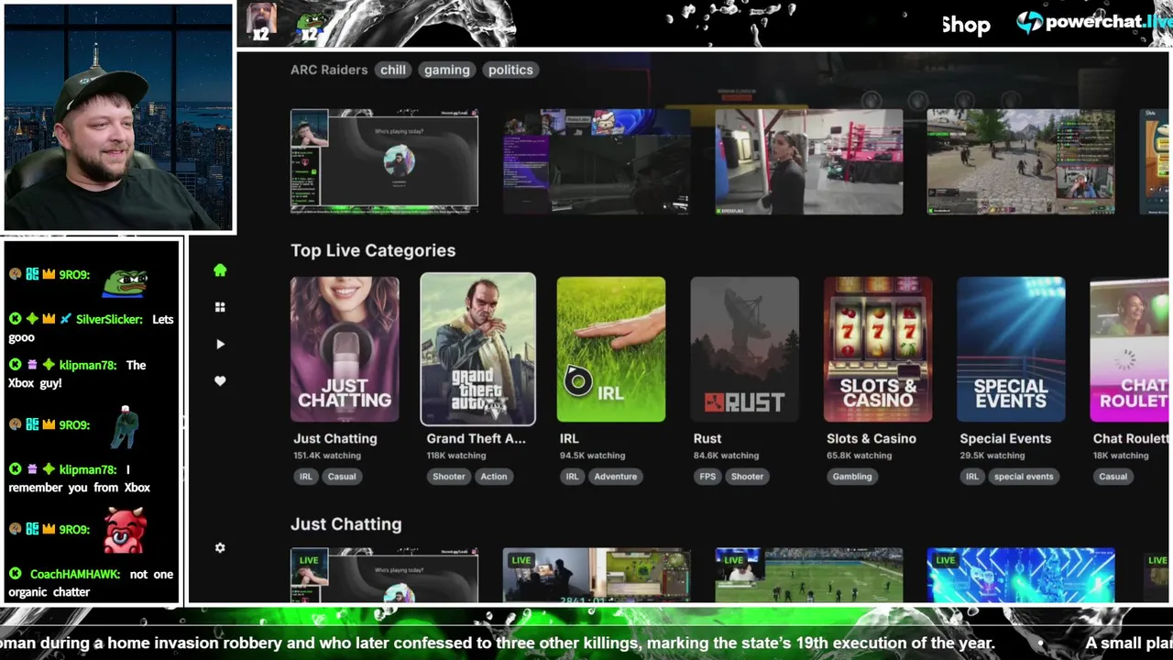1173x660 pixels.
Task: Open the dark purple chat stream thumbnail
Action: tap(597, 161)
